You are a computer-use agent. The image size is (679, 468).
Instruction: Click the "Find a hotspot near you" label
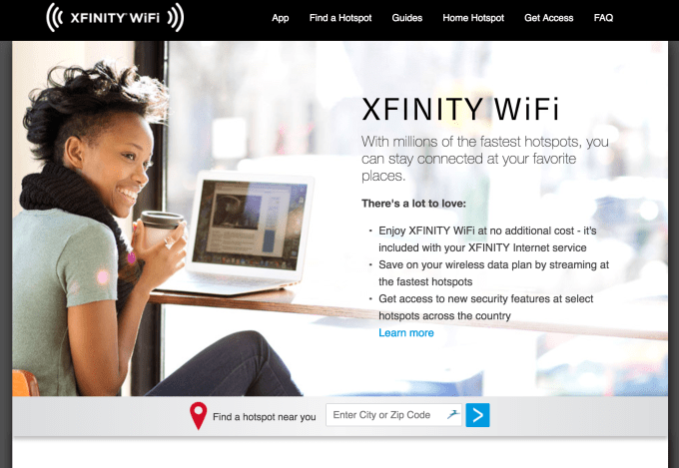click(265, 417)
